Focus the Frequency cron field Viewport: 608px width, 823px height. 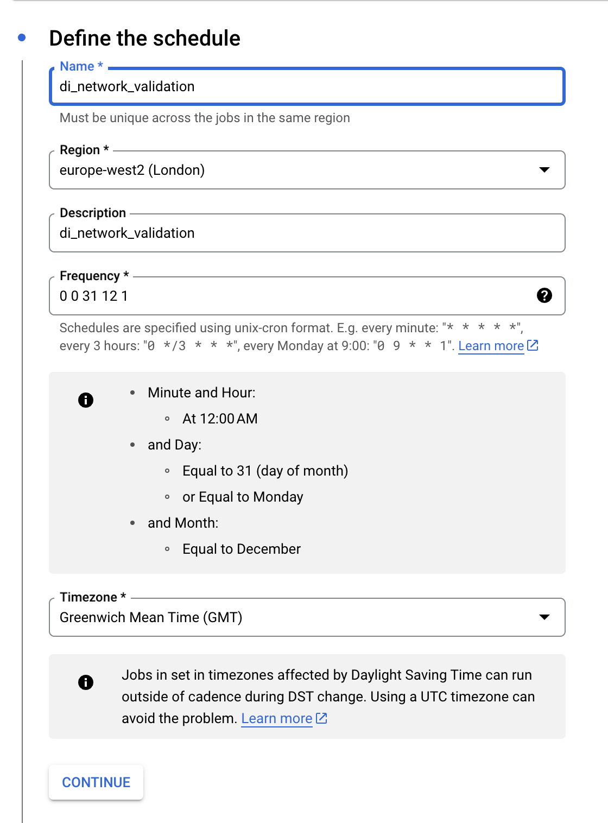(293, 296)
